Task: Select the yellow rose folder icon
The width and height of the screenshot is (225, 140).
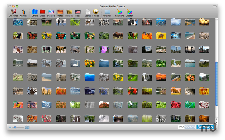Action: pos(204,91)
